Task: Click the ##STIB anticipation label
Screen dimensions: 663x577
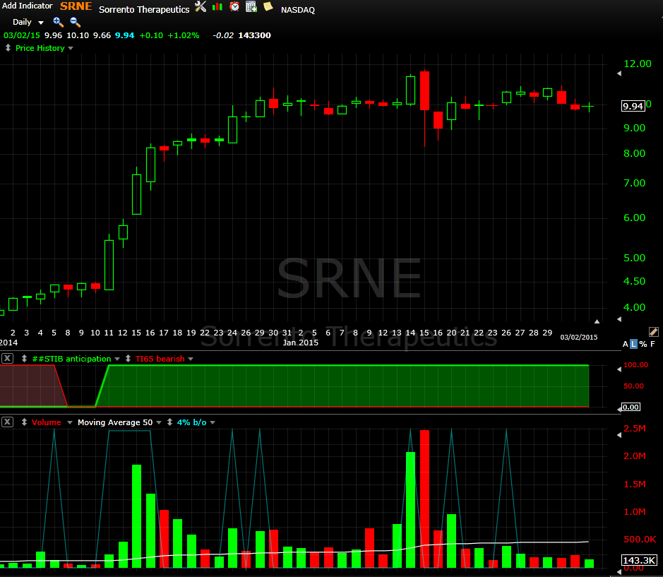Action: [71, 359]
